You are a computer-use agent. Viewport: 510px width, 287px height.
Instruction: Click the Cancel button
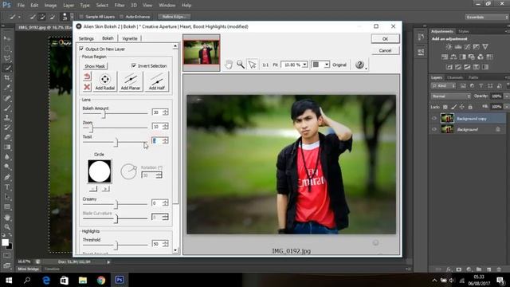pyautogui.click(x=385, y=50)
